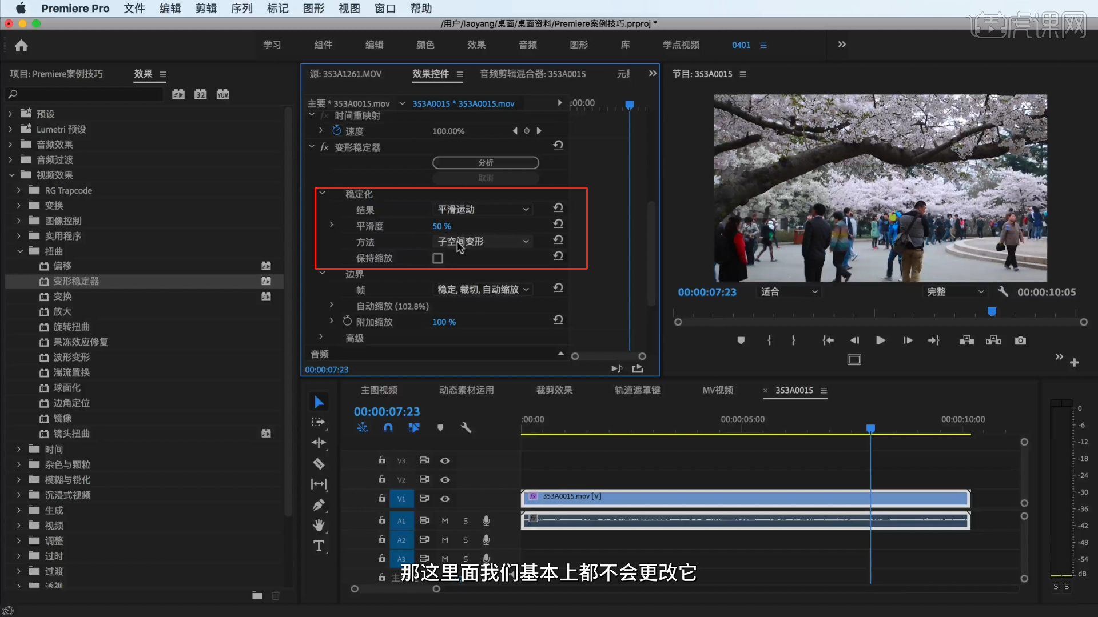Open the 方法 dropdown showing 子空间变形

tap(482, 241)
